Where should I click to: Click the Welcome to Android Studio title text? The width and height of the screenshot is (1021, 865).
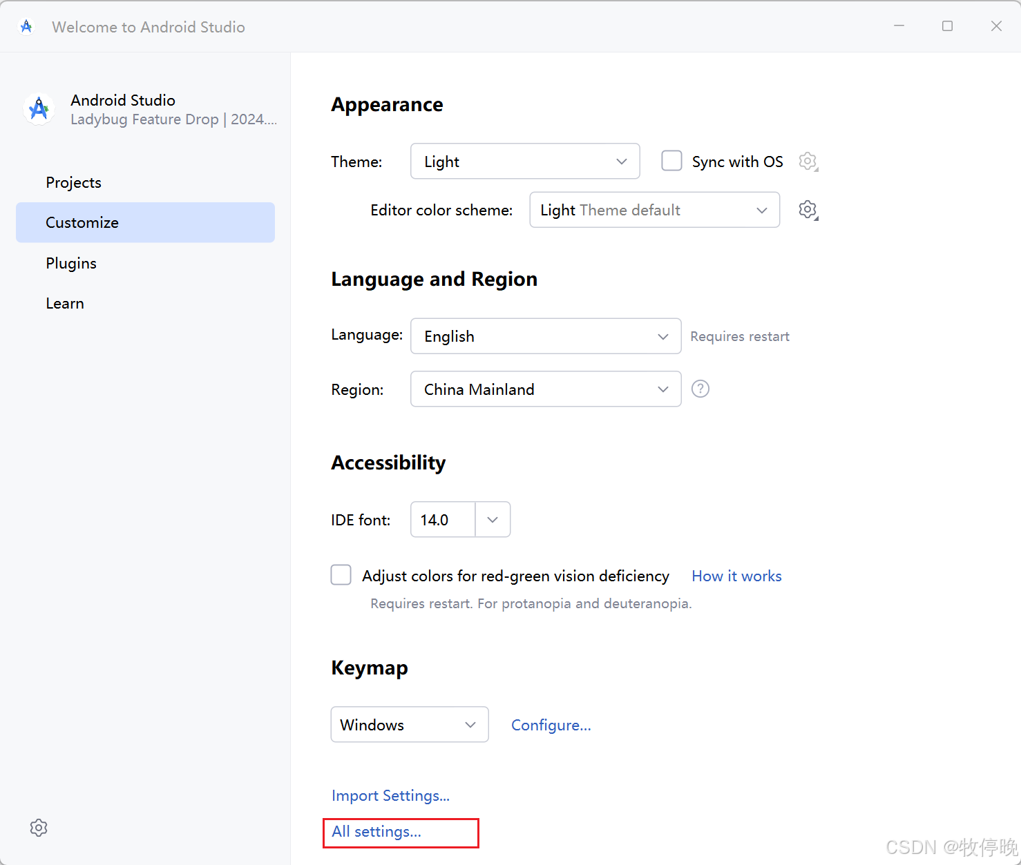pyautogui.click(x=149, y=27)
